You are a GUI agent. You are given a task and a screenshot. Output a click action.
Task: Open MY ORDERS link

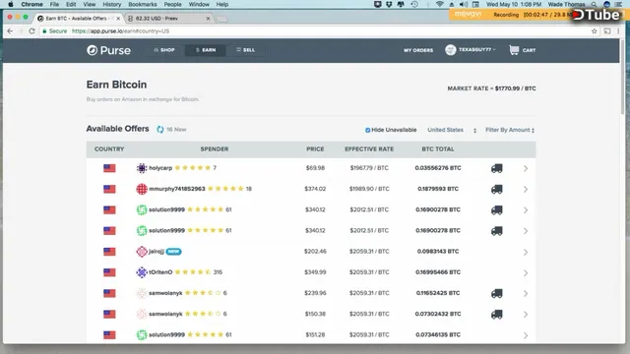418,50
